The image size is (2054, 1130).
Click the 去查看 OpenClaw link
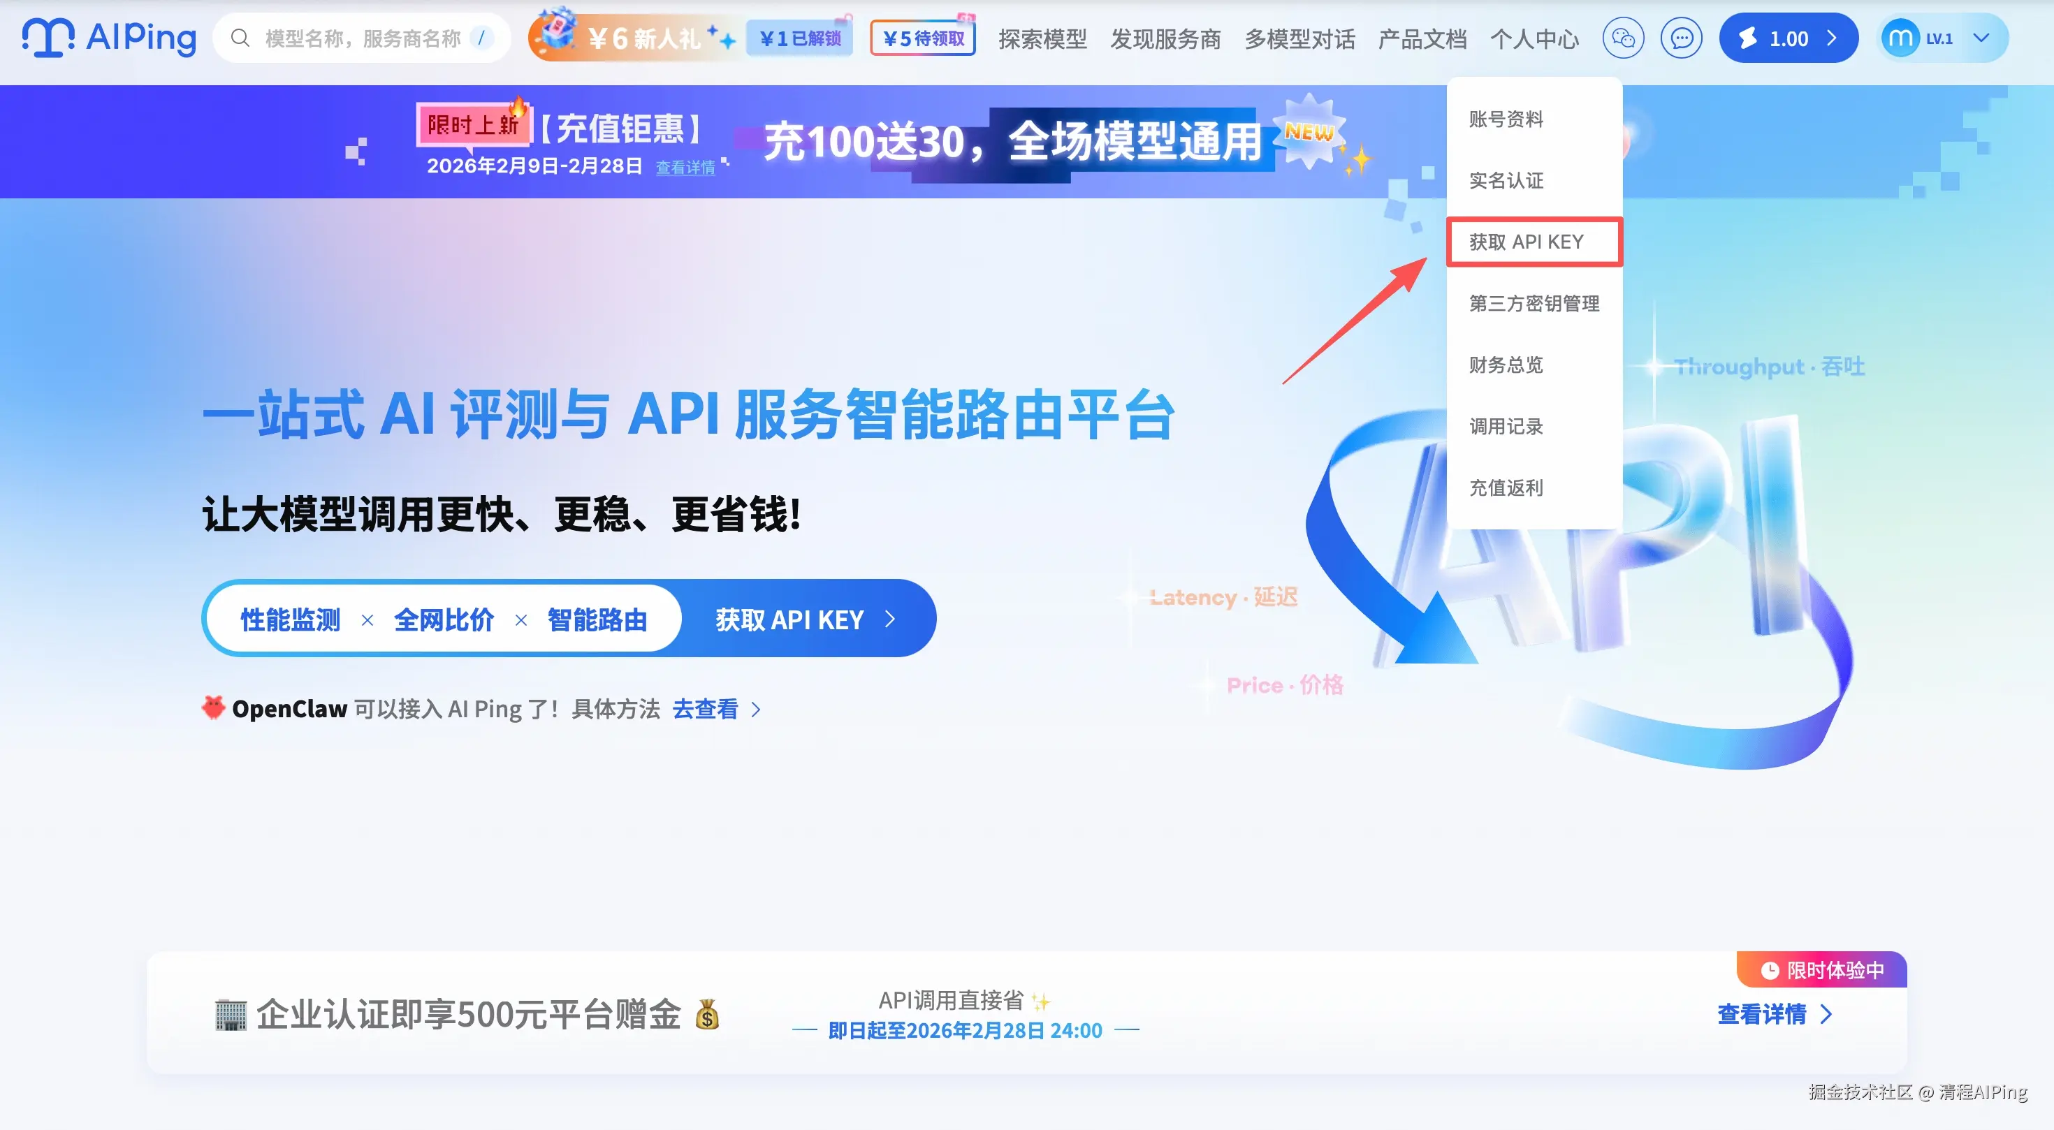706,708
